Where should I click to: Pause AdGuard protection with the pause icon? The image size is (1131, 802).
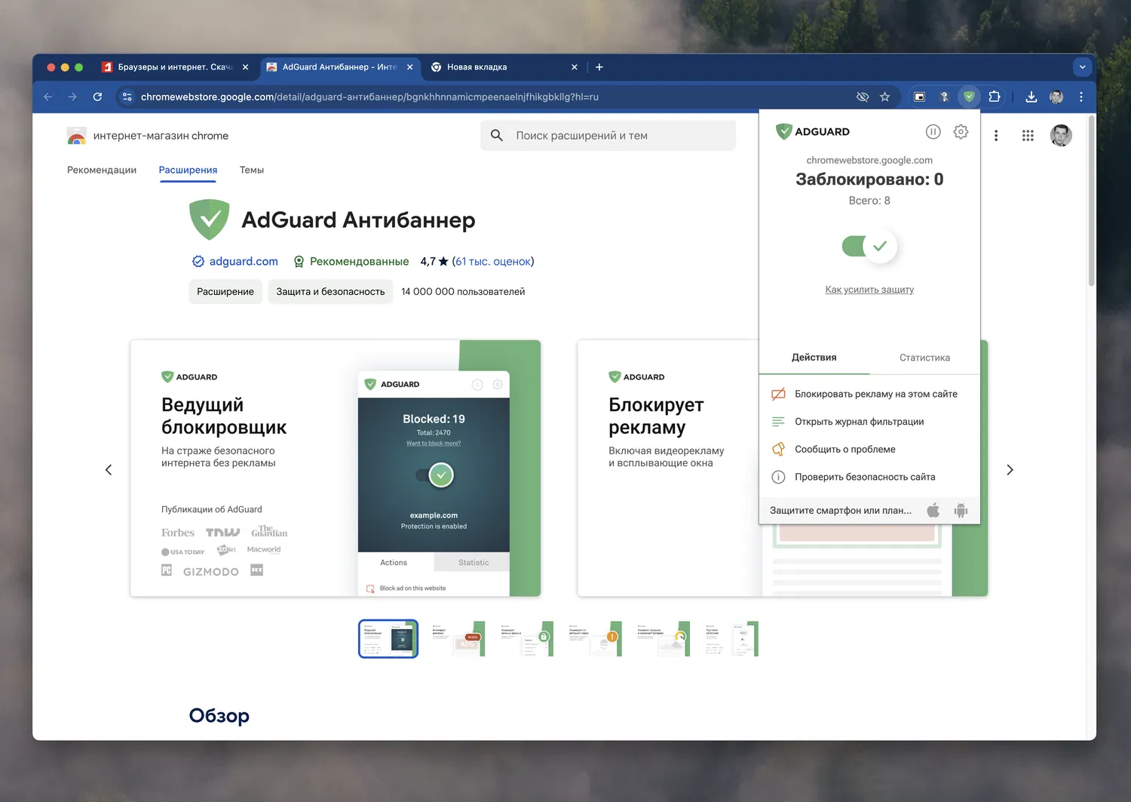click(x=933, y=131)
